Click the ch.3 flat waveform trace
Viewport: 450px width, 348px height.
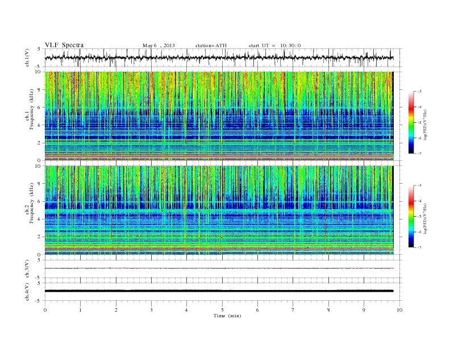(219, 268)
